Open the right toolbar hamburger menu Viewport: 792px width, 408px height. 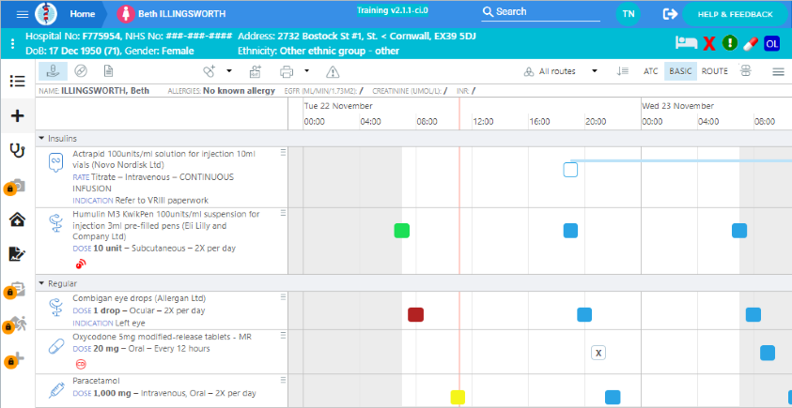coord(778,72)
